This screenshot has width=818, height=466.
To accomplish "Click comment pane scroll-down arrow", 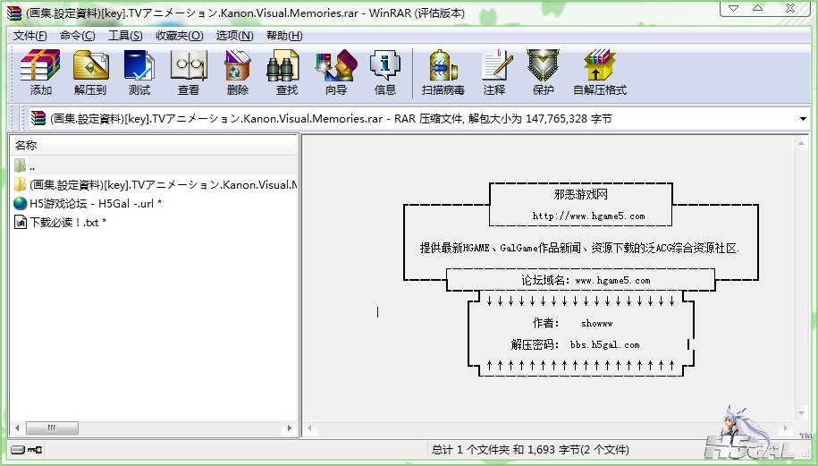I will (801, 413).
